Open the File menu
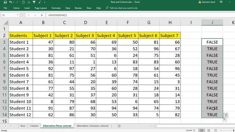Image resolution: width=235 pixels, height=132 pixels. click(x=5, y=8)
